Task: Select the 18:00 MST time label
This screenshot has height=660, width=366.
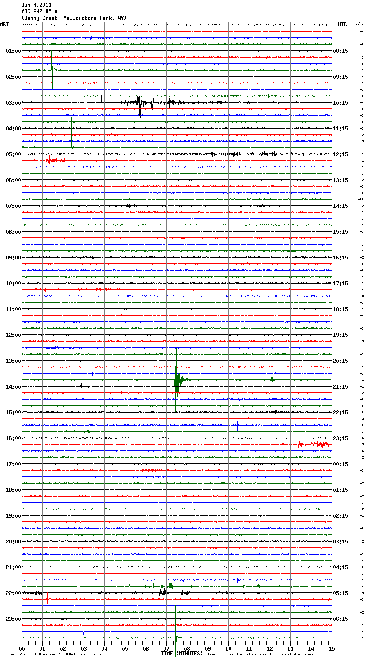Action: coord(13,490)
